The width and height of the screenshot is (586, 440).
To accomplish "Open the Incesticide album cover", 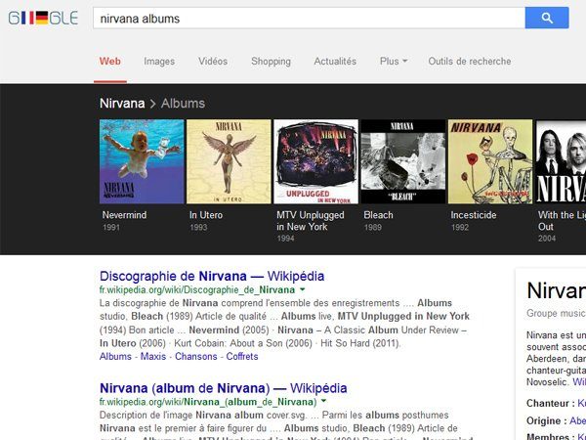I will tap(490, 161).
